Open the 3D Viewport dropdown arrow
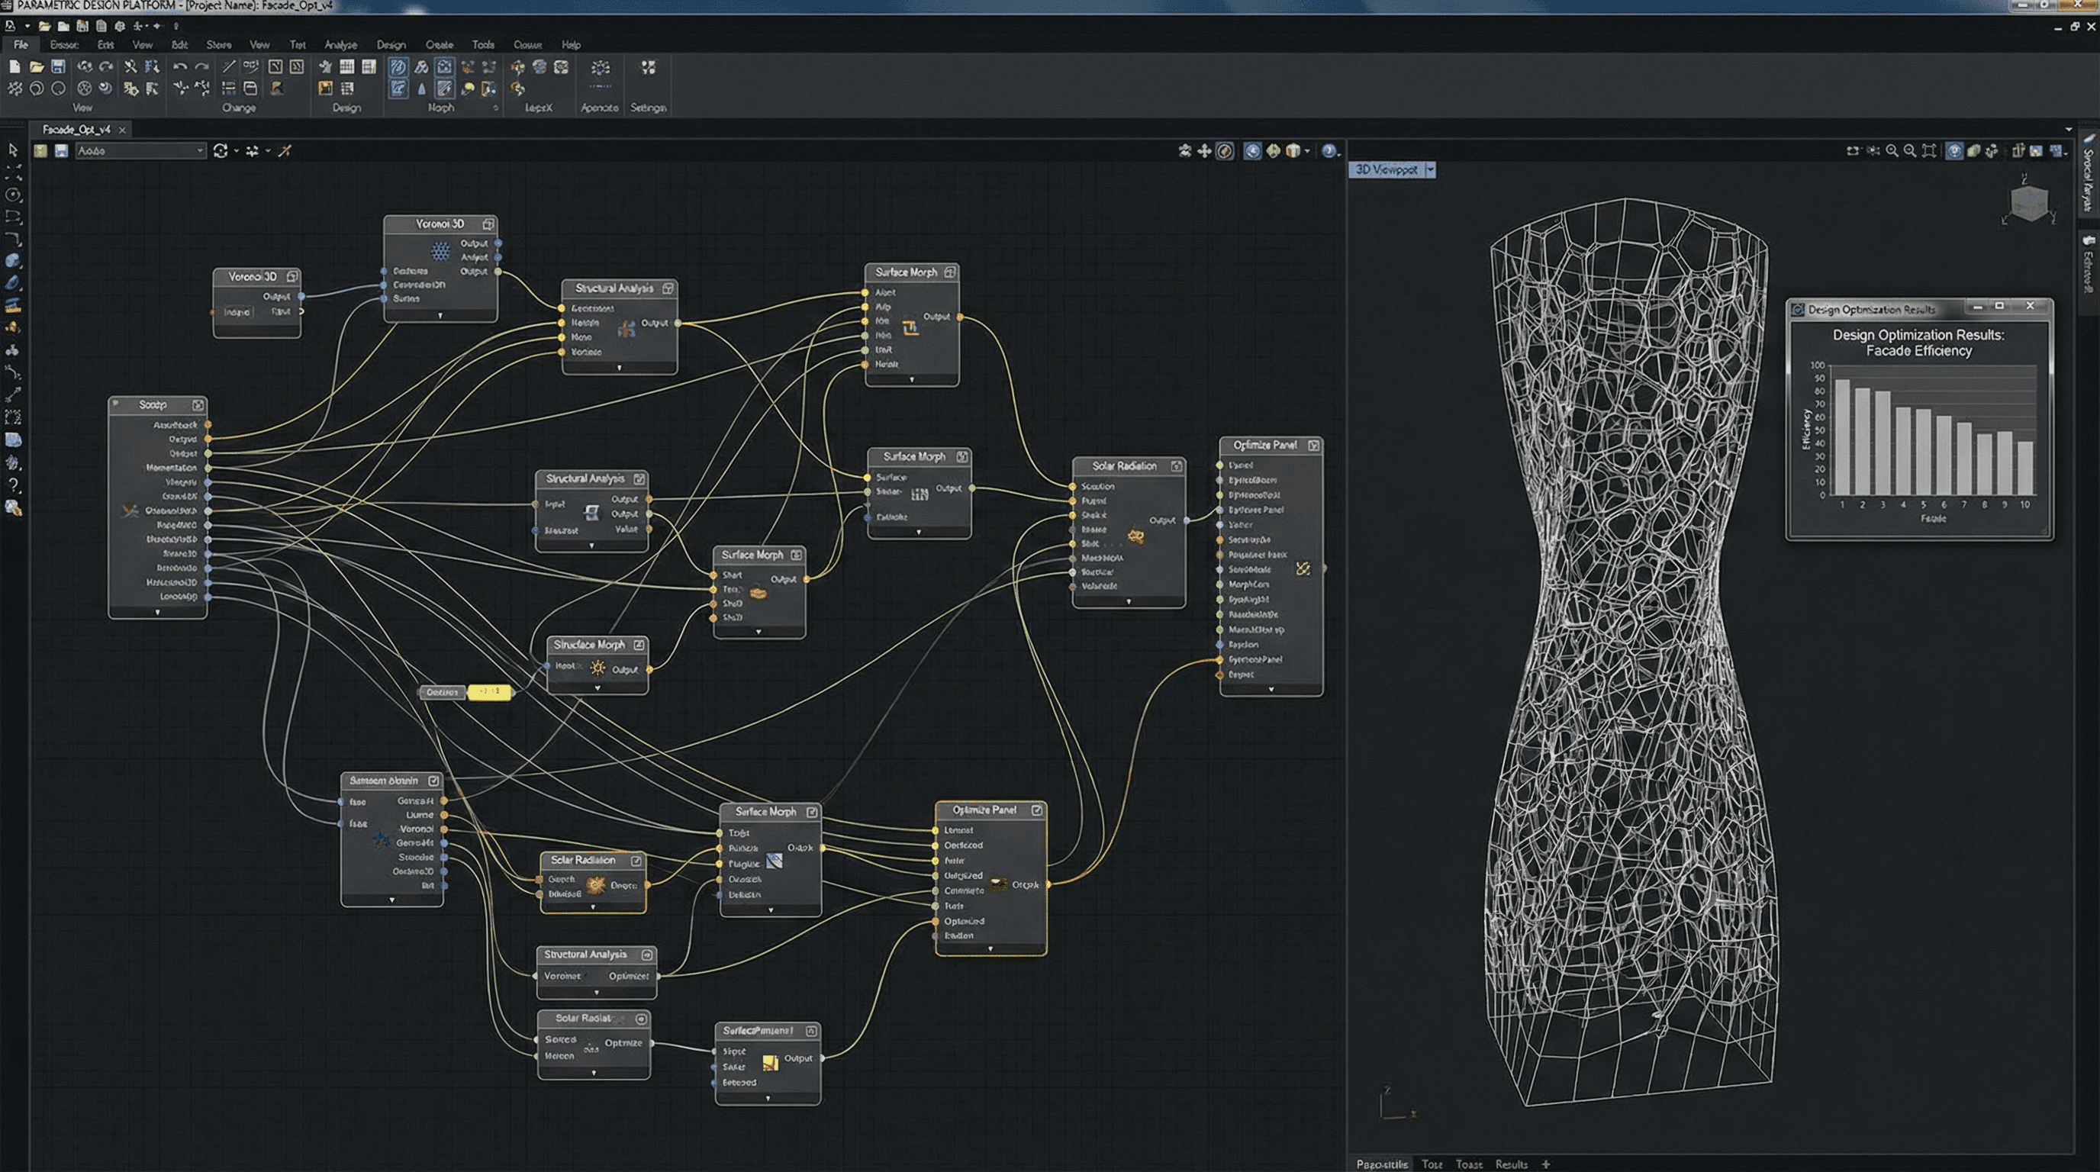 [x=1430, y=169]
